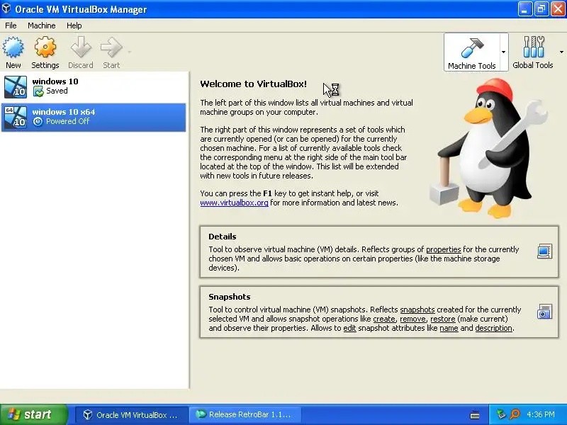Expand the Start button dropdown arrow

[129, 52]
